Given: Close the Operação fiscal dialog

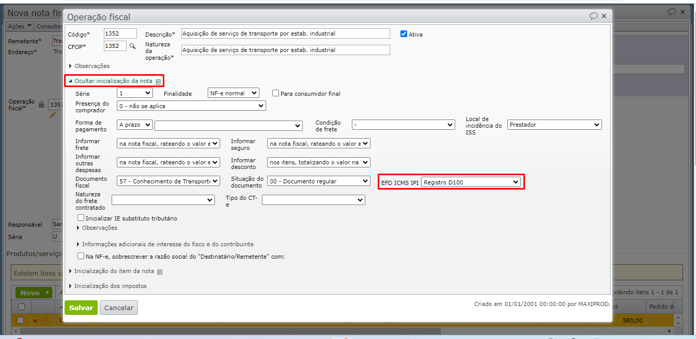Looking at the screenshot, I should [604, 16].
